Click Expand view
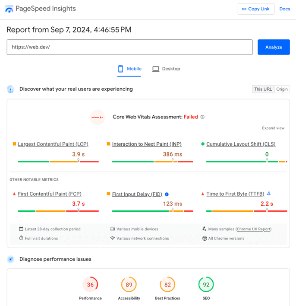296x306 pixels. tap(273, 128)
